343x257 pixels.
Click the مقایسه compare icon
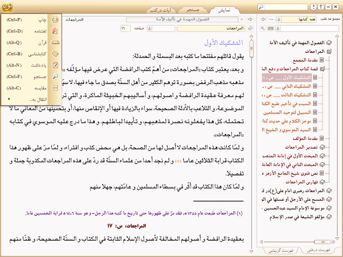(x=55, y=88)
